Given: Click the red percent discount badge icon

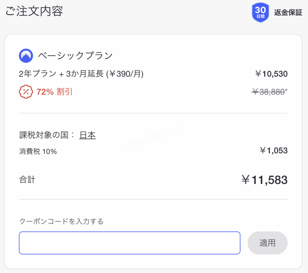Looking at the screenshot, I should (x=26, y=92).
